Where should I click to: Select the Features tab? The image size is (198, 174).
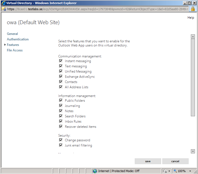pyautogui.click(x=13, y=45)
